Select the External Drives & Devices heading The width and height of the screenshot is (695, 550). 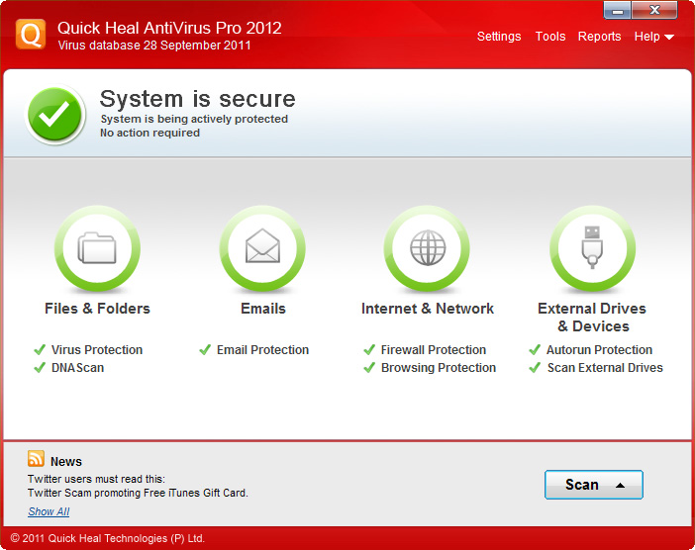coord(592,318)
